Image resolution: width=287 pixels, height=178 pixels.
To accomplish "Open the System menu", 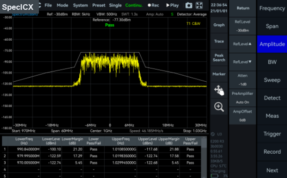I will coord(80,5).
